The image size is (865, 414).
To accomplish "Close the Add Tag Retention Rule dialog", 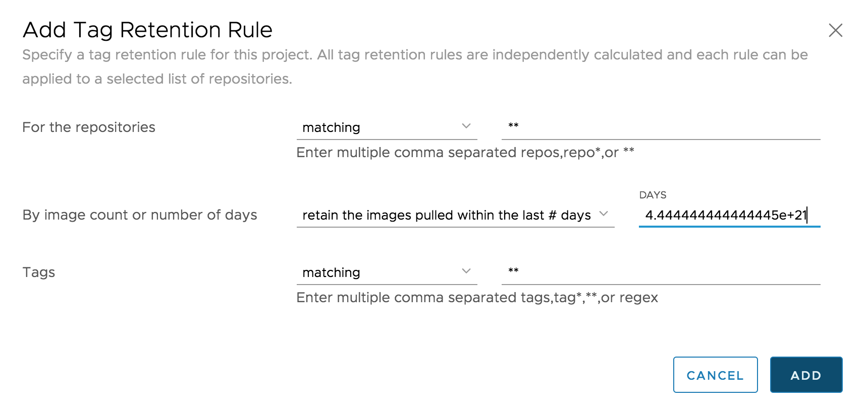I will point(835,30).
